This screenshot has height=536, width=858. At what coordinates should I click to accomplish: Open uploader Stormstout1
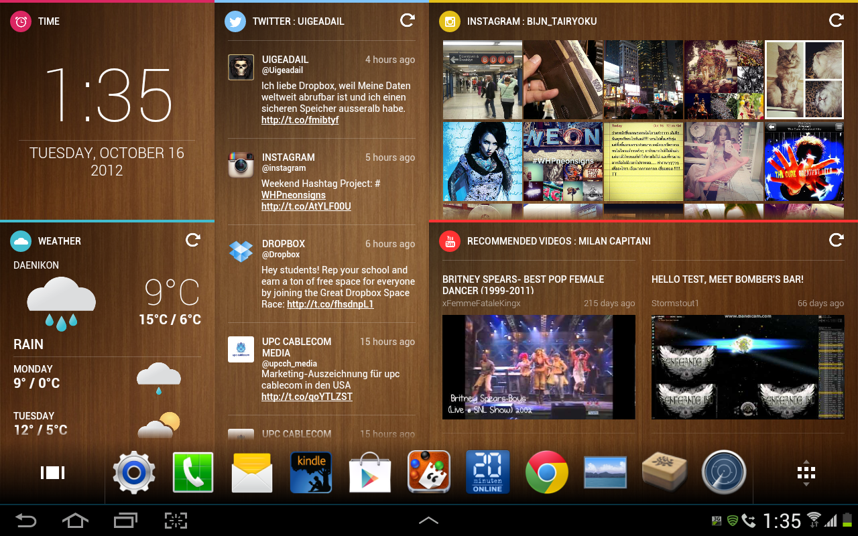click(x=675, y=304)
